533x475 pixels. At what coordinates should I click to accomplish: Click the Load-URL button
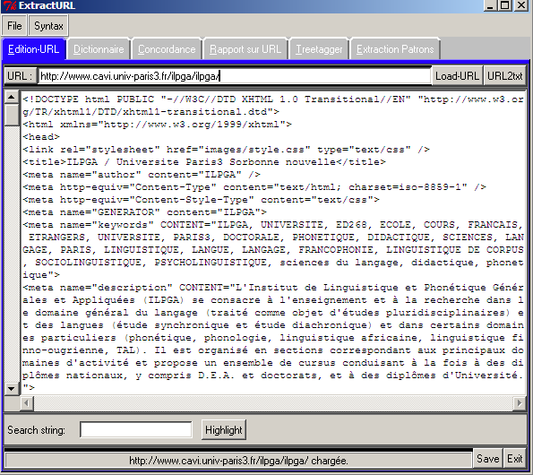click(457, 76)
